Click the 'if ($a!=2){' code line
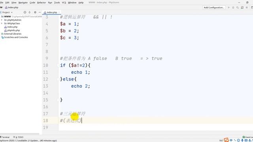Screen dimensions: 253x142 tap(75, 65)
